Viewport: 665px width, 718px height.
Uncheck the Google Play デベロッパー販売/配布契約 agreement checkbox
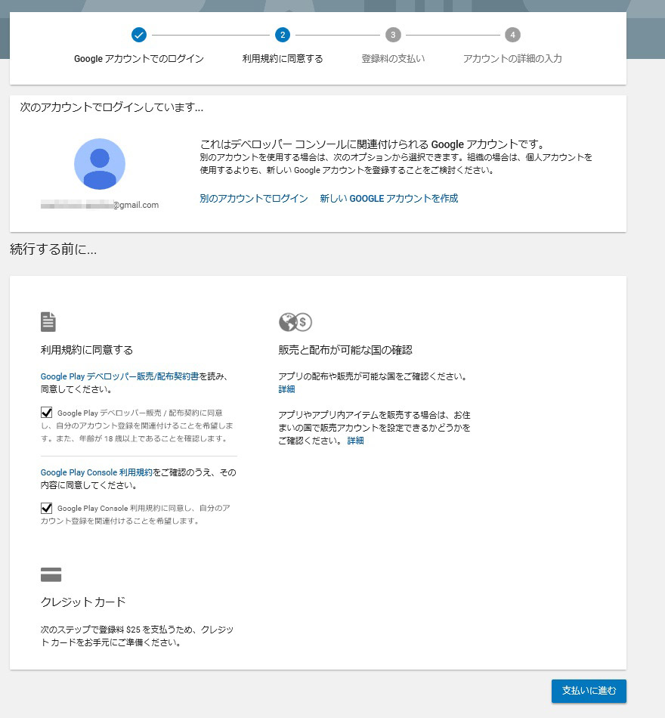(x=46, y=413)
